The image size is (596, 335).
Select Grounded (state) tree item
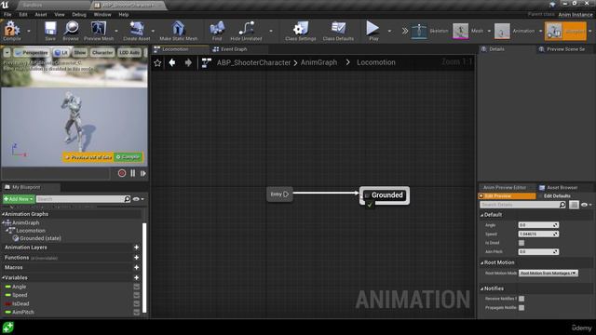[40, 238]
